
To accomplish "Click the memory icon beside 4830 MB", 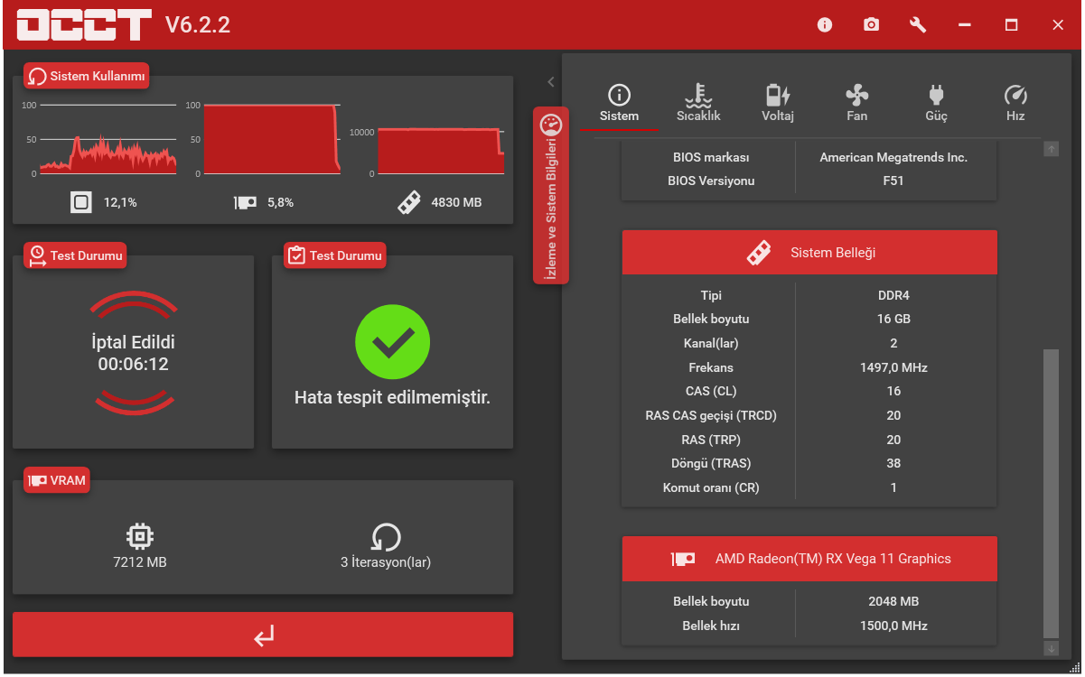I will [x=409, y=202].
